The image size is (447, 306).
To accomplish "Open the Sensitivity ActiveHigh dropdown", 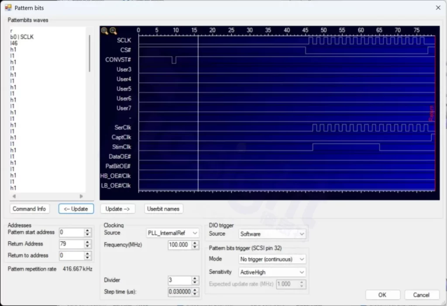I will coord(272,272).
